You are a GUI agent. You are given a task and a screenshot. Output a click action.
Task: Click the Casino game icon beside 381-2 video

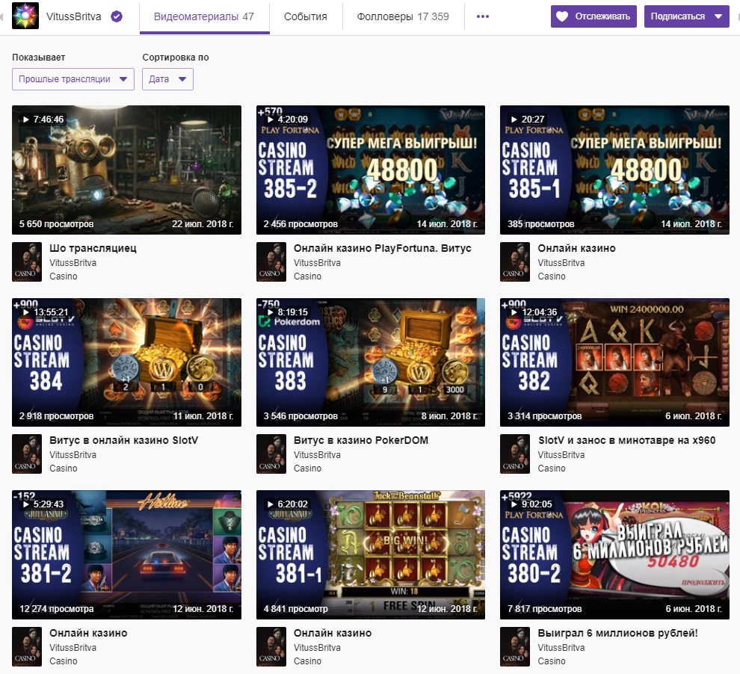pos(27,646)
